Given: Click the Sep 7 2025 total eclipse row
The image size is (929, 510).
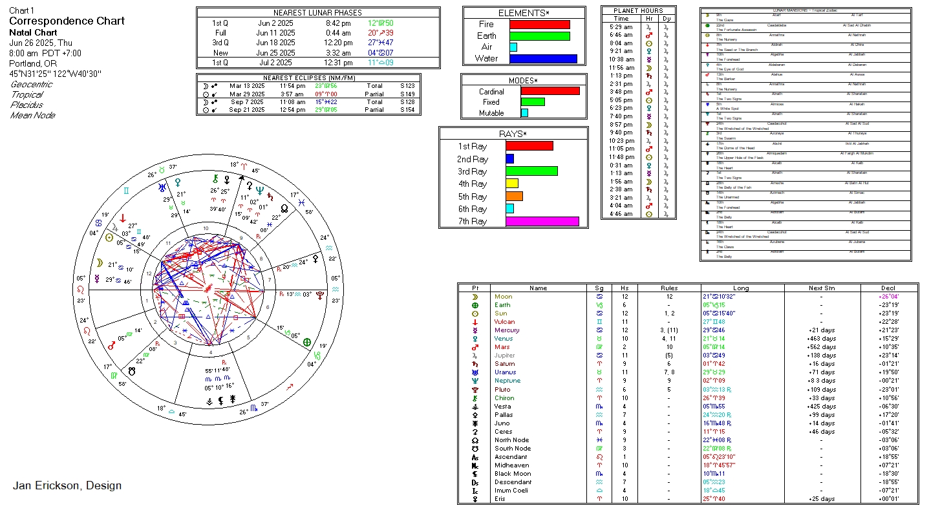Looking at the screenshot, I should (x=308, y=102).
